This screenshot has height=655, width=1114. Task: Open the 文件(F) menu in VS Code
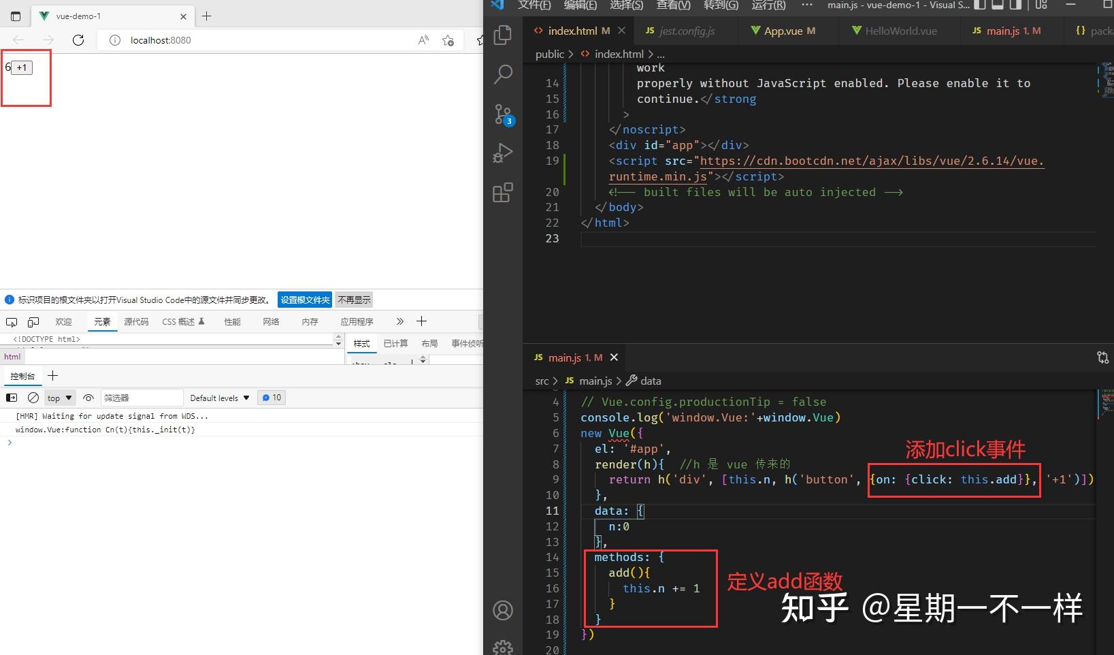point(534,5)
